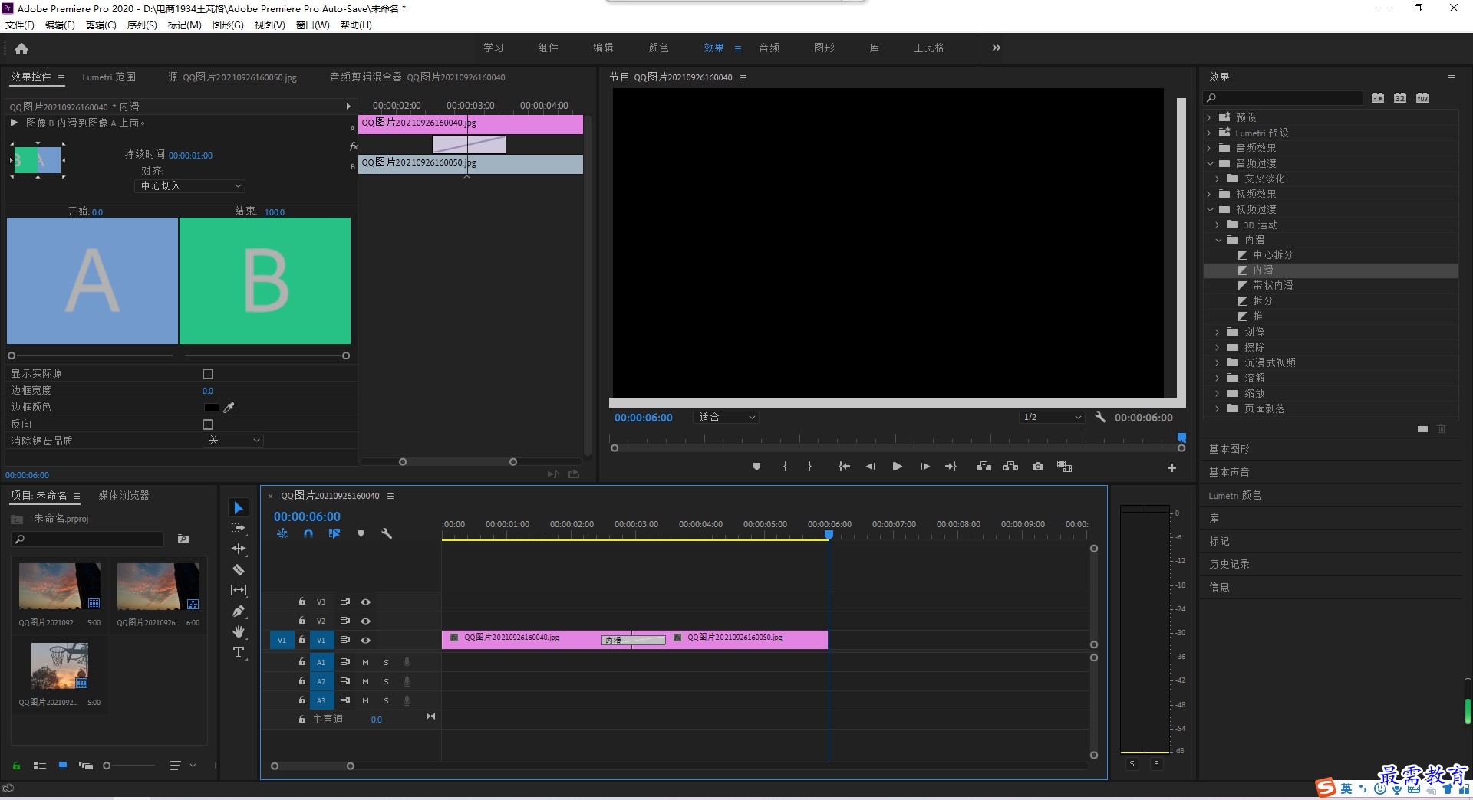Toggle Linked Selection in timeline
This screenshot has height=800, width=1473.
tap(334, 533)
